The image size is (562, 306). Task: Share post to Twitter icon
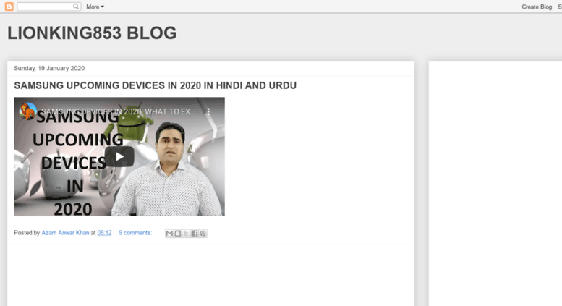coord(186,233)
